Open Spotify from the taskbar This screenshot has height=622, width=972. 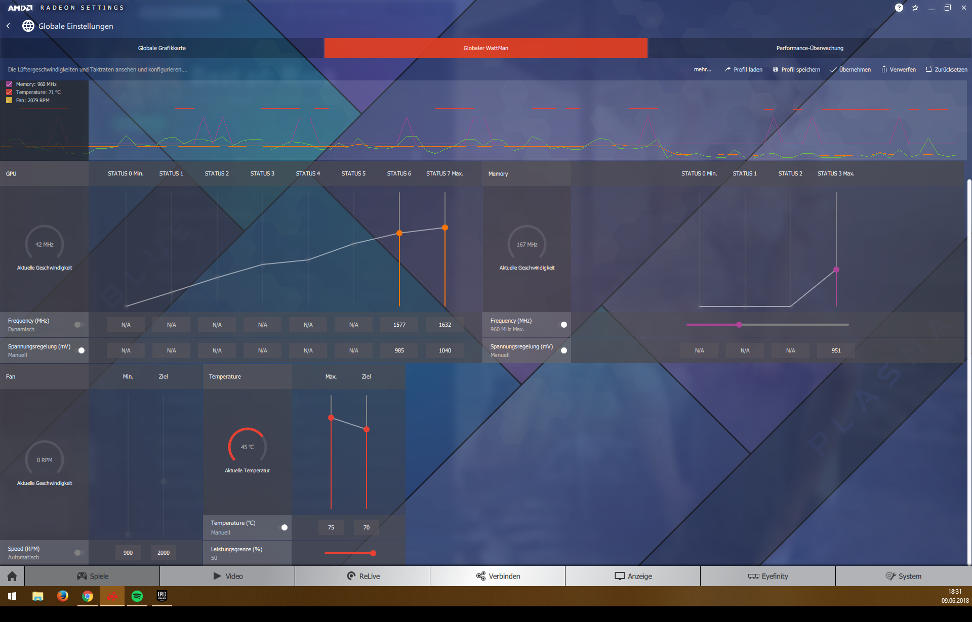(137, 596)
